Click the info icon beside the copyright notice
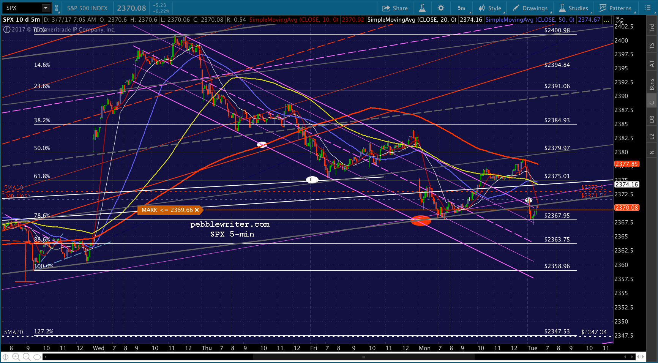The image size is (658, 363). [6, 29]
